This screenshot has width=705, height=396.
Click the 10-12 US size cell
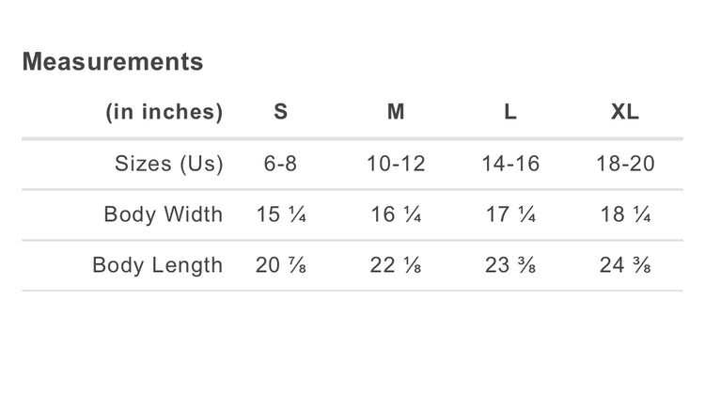tap(396, 164)
